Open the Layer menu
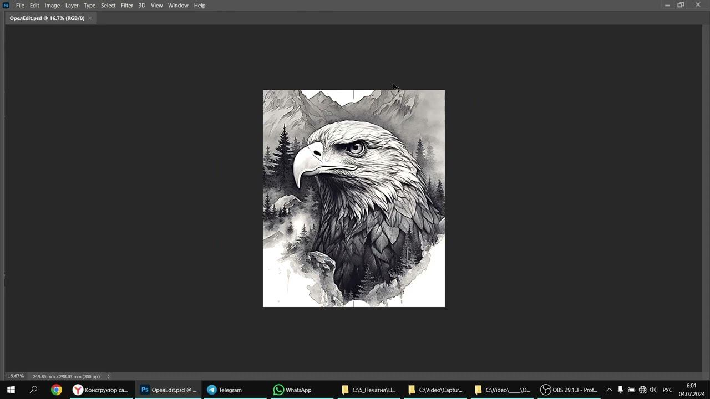The height and width of the screenshot is (399, 710). point(72,6)
